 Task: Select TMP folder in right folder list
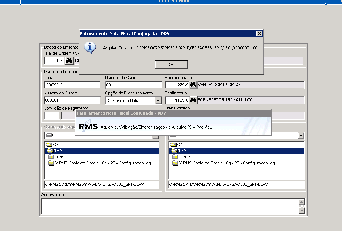click(x=236, y=151)
